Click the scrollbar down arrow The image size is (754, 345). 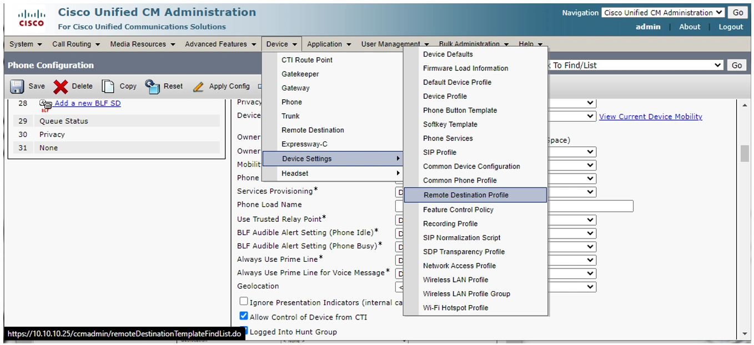point(745,334)
